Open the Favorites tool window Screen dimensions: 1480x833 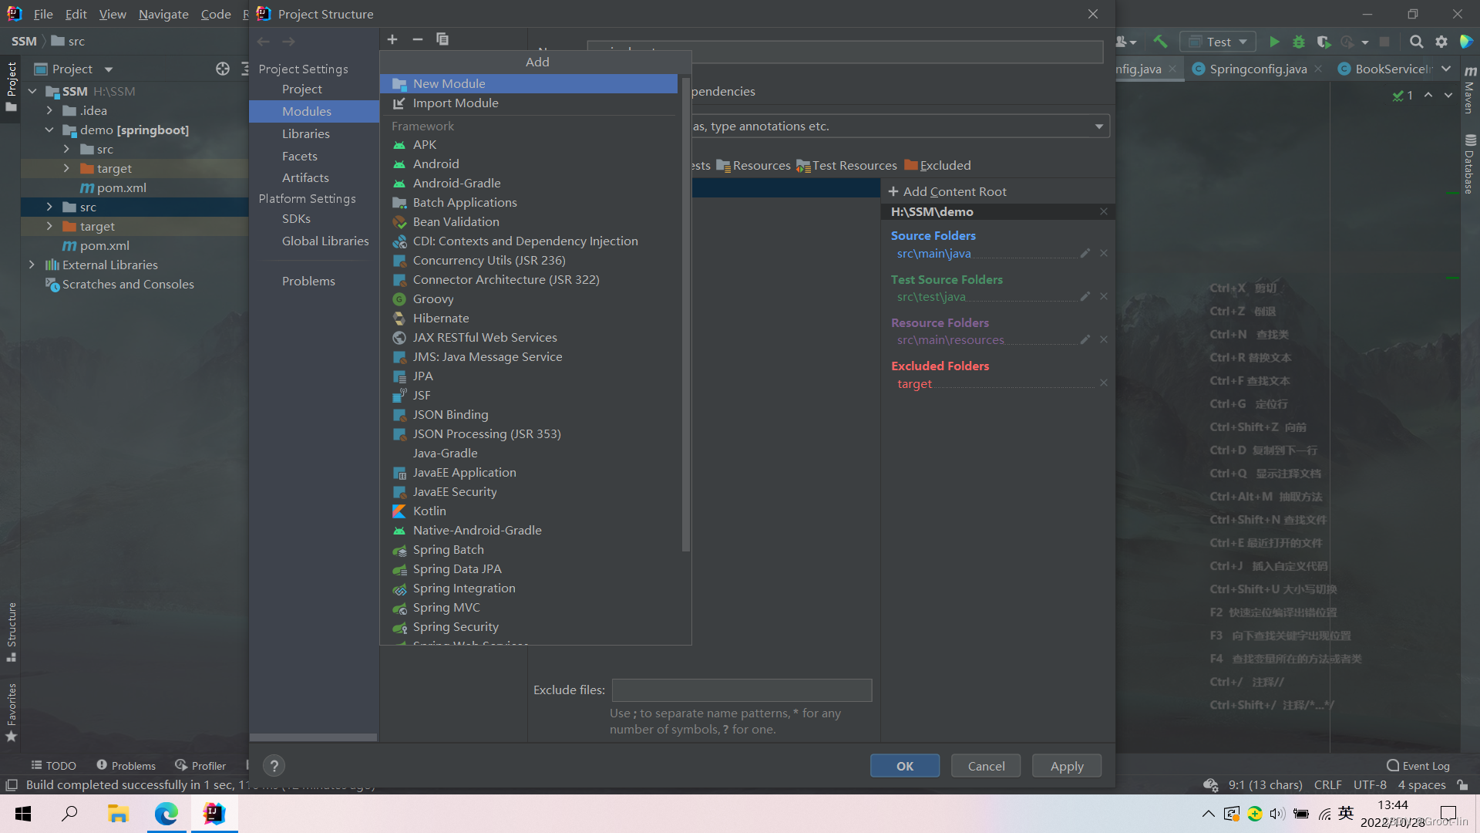click(12, 712)
